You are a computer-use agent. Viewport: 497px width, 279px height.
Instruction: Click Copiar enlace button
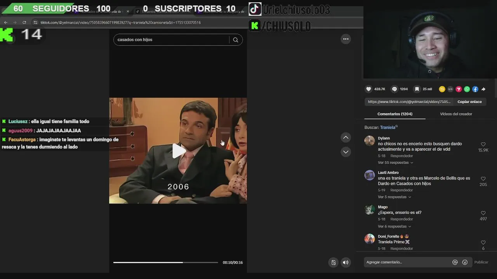tap(469, 102)
